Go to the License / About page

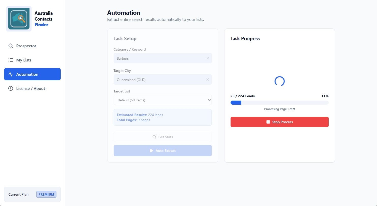click(x=31, y=88)
